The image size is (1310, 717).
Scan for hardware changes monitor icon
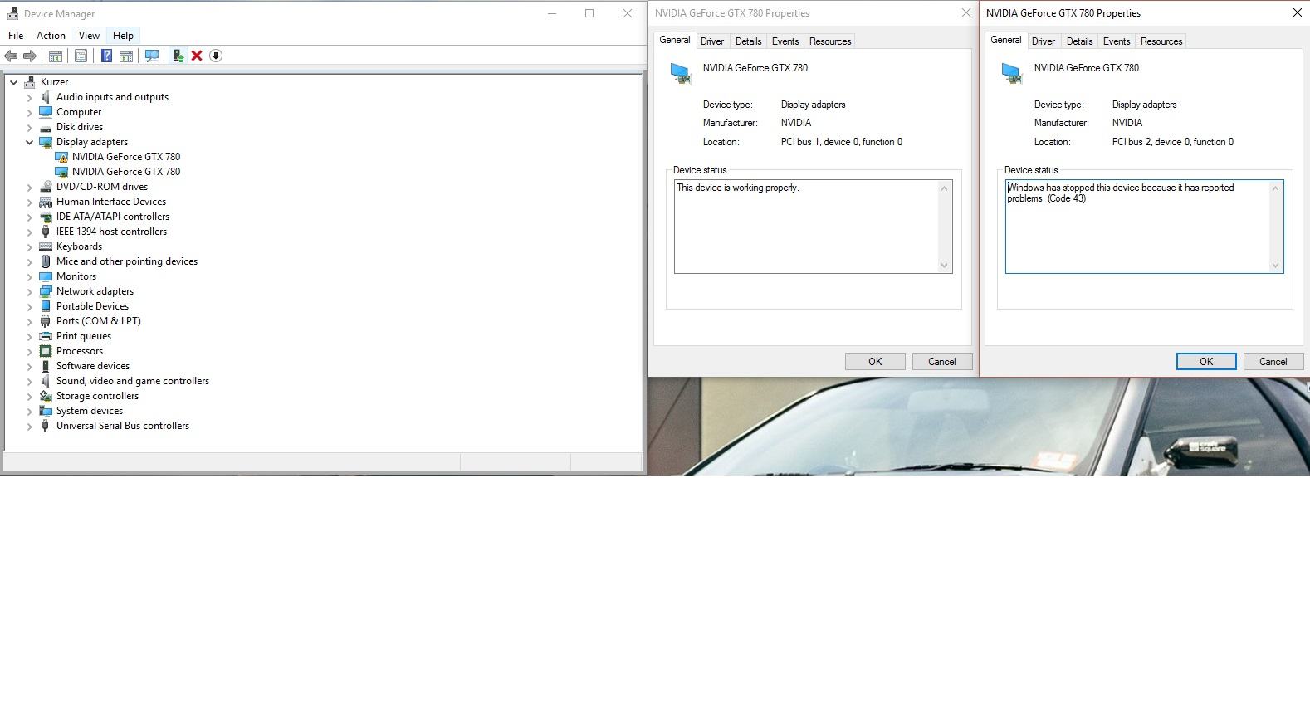point(152,56)
